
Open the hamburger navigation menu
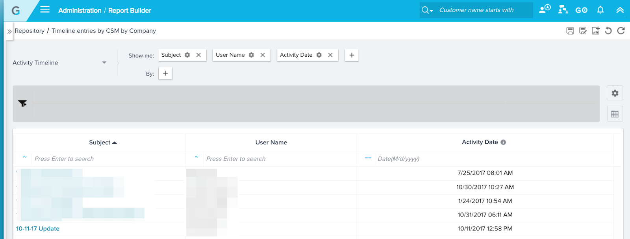tap(45, 9)
